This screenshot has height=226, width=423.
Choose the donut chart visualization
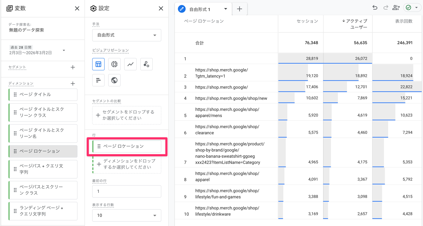click(114, 64)
